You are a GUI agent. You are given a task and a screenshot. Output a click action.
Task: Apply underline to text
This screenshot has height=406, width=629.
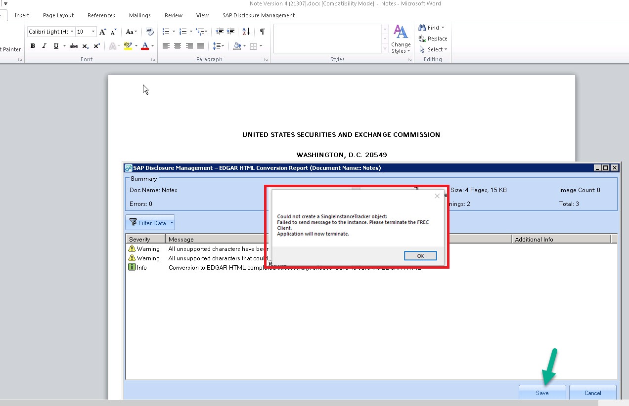(x=56, y=46)
